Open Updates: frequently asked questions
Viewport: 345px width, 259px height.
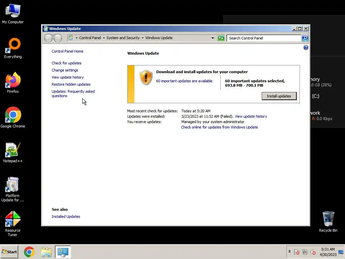73,94
